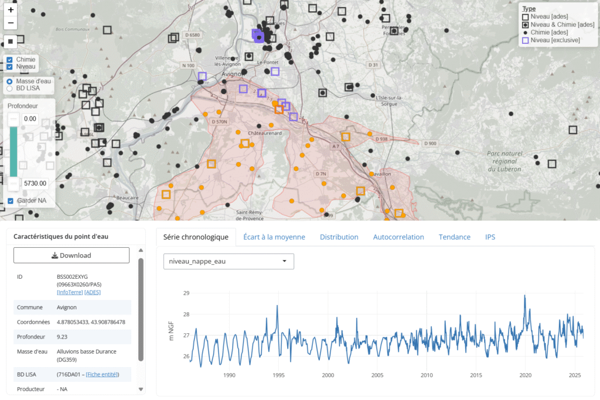Click the orange dot marker near Châteaurenard

coord(271,125)
